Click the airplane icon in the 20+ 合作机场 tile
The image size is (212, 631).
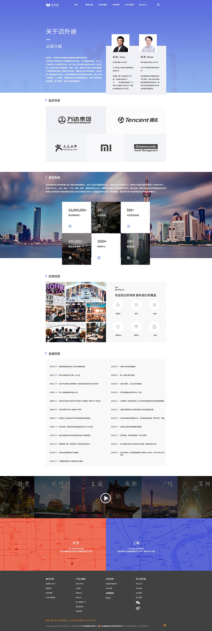(99, 226)
